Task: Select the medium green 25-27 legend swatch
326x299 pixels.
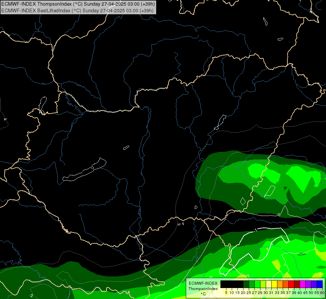Action: pyautogui.click(x=252, y=284)
